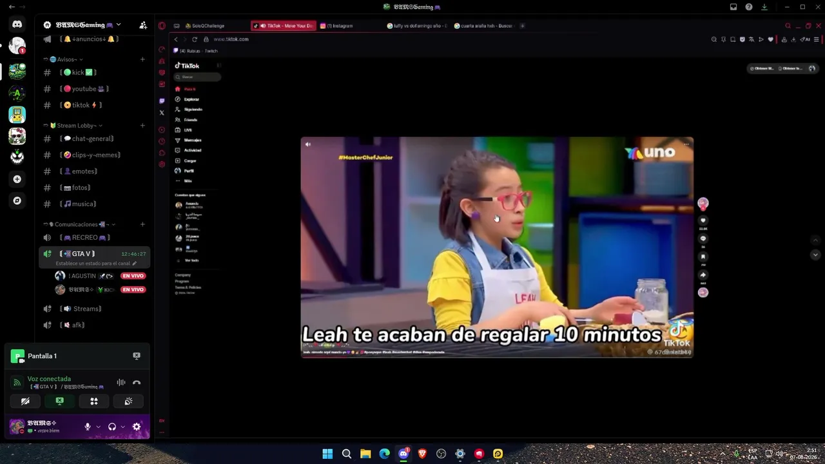Go to next TikTok video arrow
Viewport: 825px width, 464px height.
click(x=815, y=255)
